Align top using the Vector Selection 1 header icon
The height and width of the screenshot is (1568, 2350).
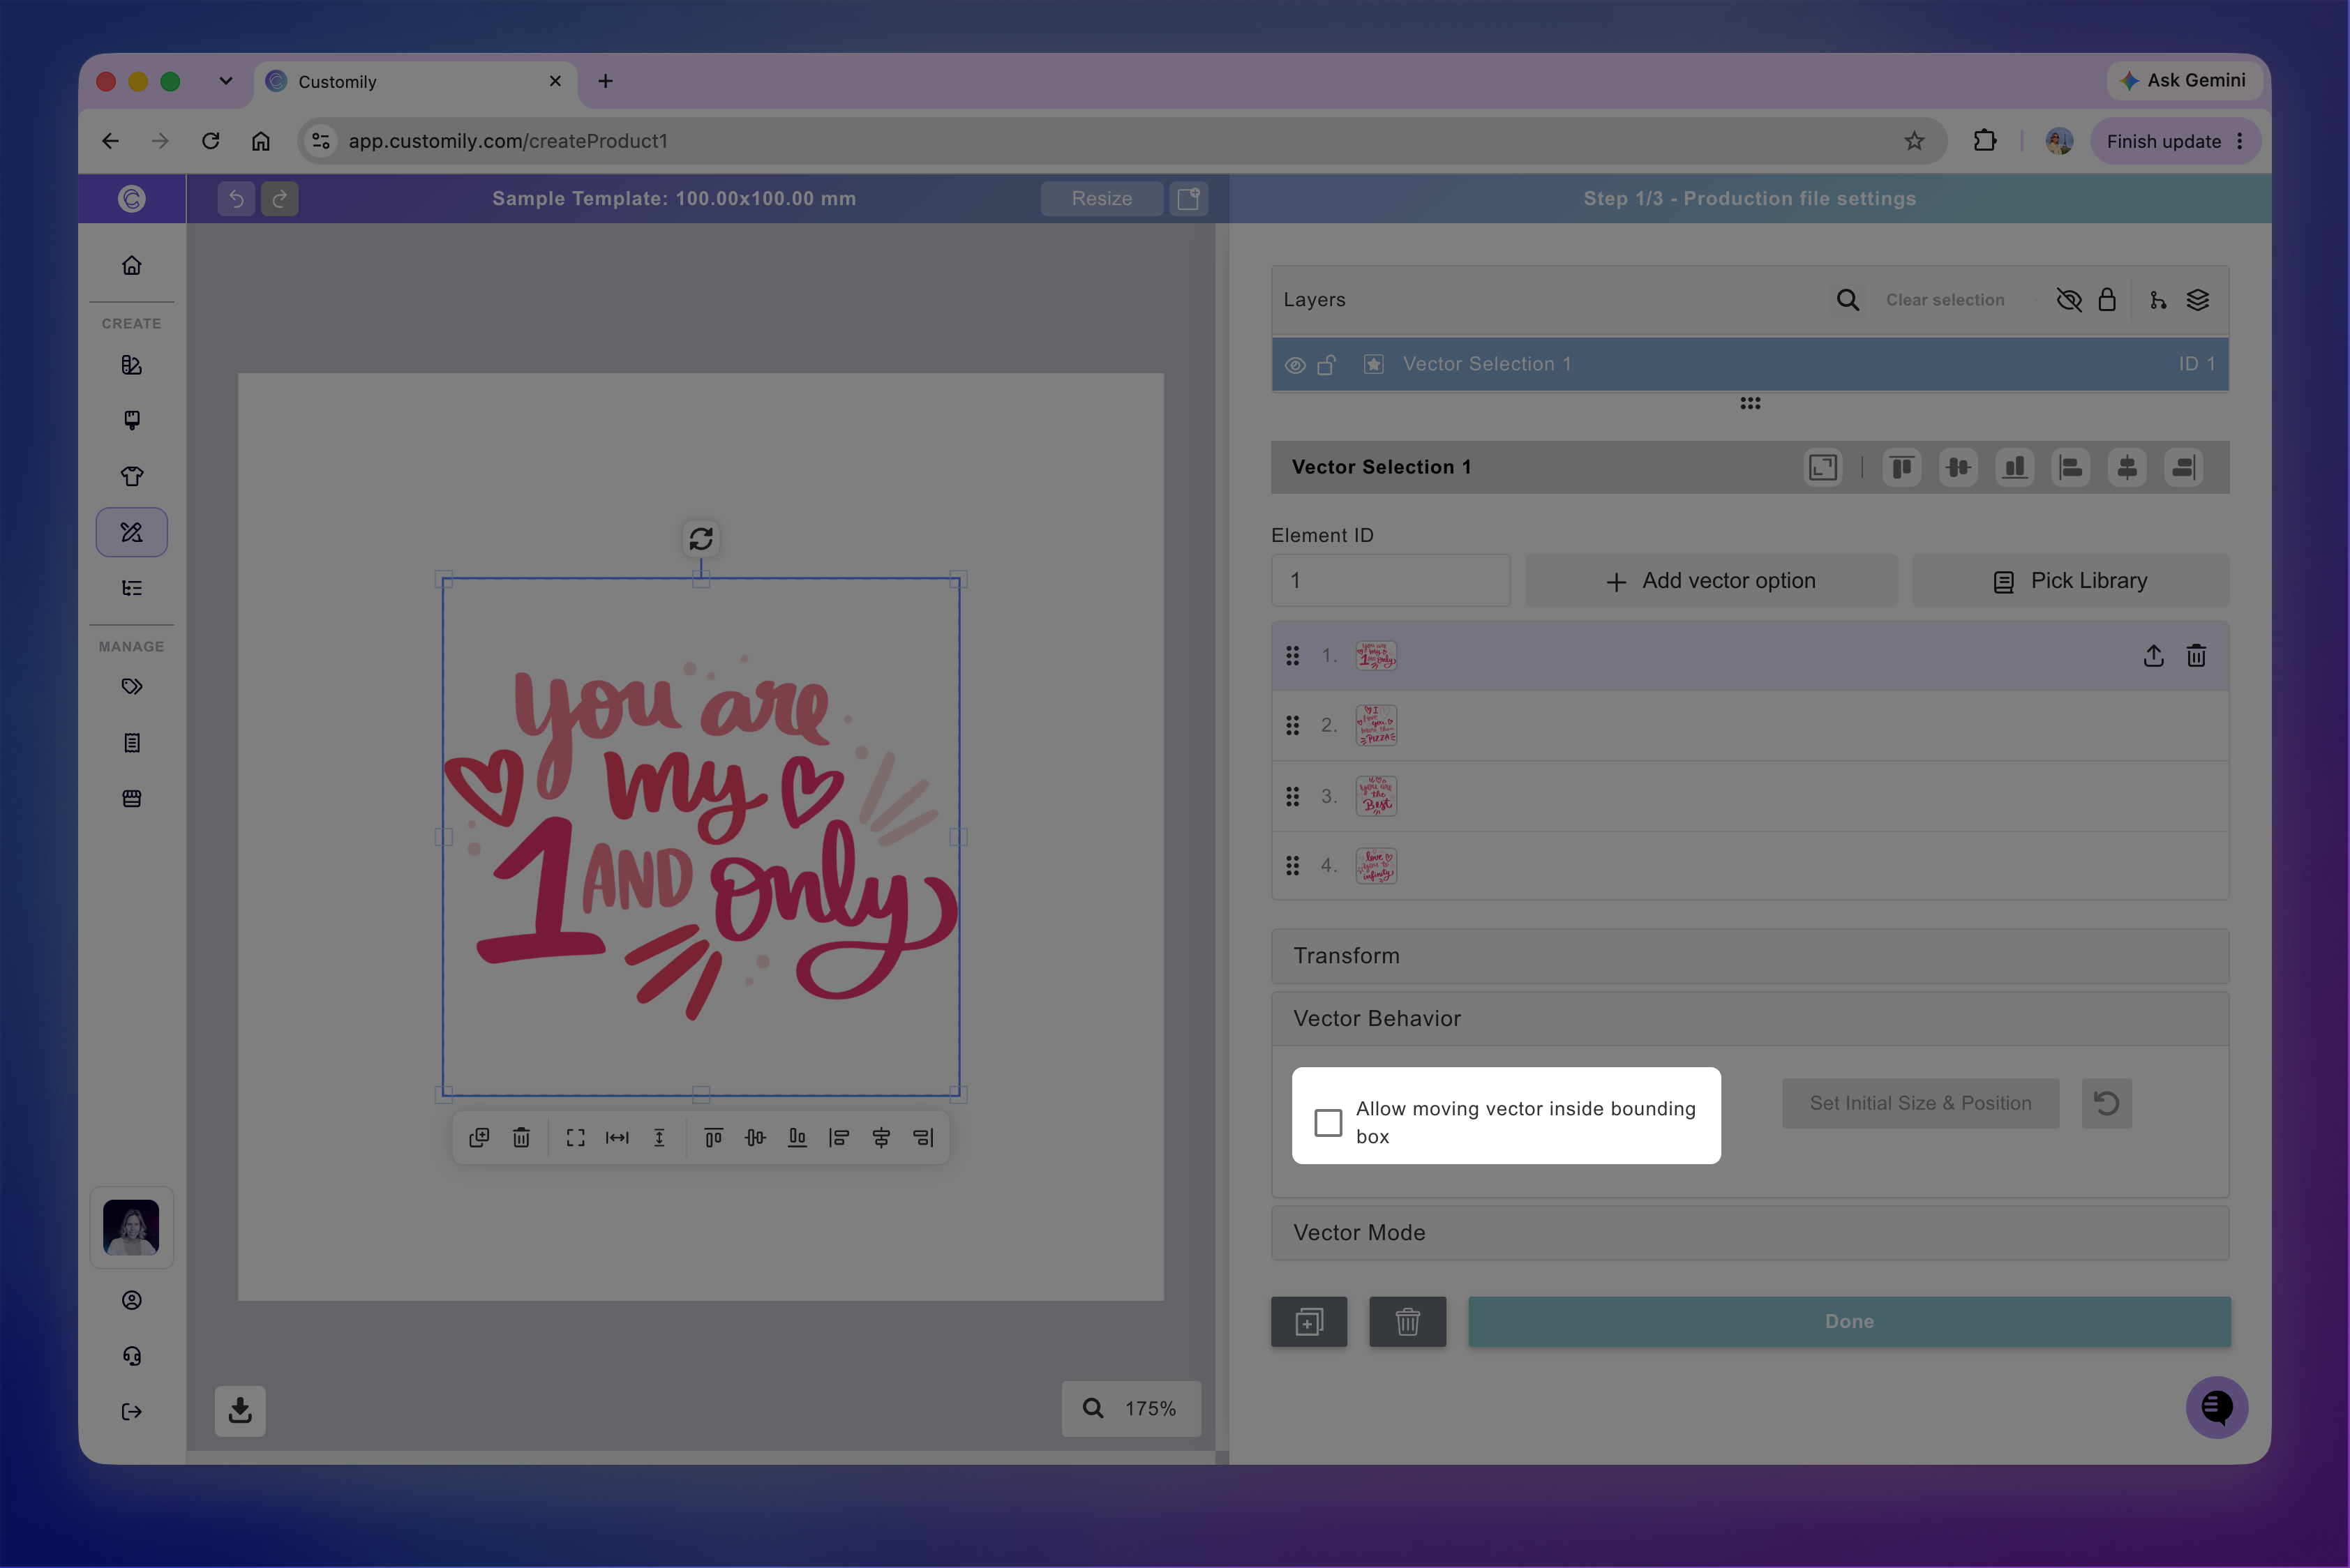pyautogui.click(x=1902, y=467)
